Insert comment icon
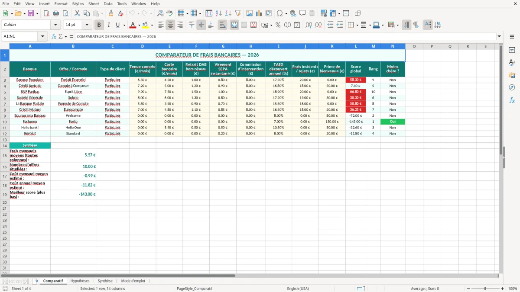Viewport: 520px width, 292px height. pyautogui.click(x=302, y=13)
